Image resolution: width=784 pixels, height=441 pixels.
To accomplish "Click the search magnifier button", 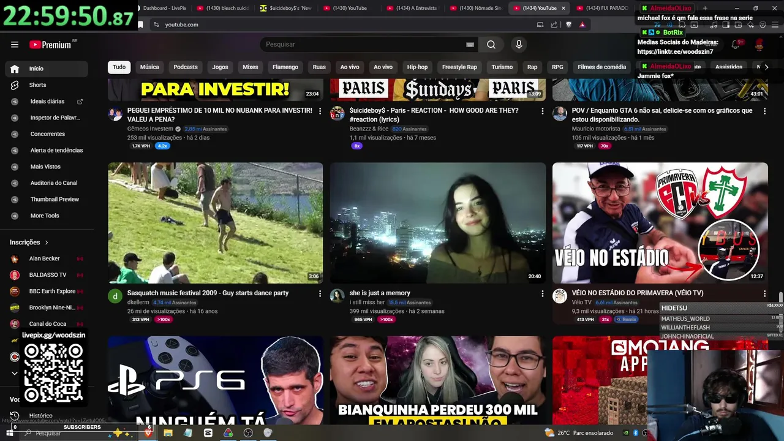I will (491, 45).
